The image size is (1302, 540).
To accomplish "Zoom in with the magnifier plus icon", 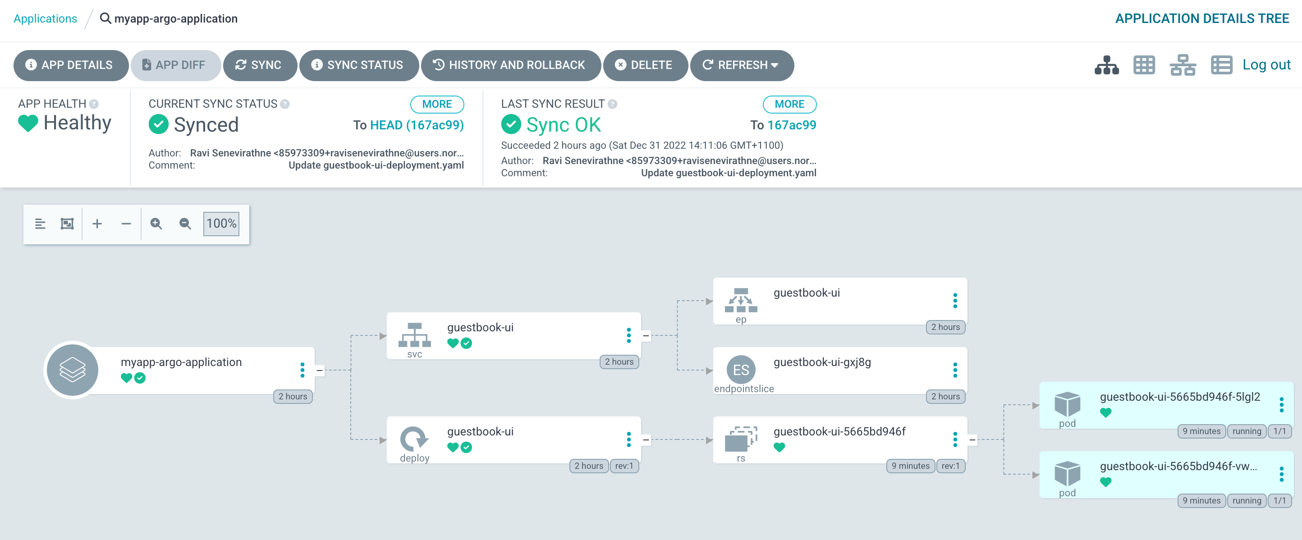I will tap(156, 223).
